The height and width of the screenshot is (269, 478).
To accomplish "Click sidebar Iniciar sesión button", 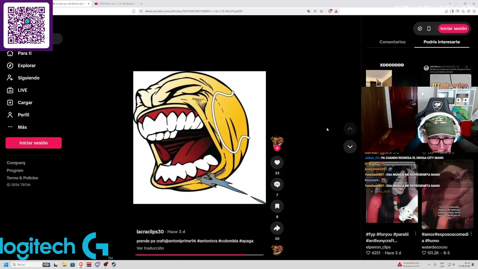I will [34, 143].
